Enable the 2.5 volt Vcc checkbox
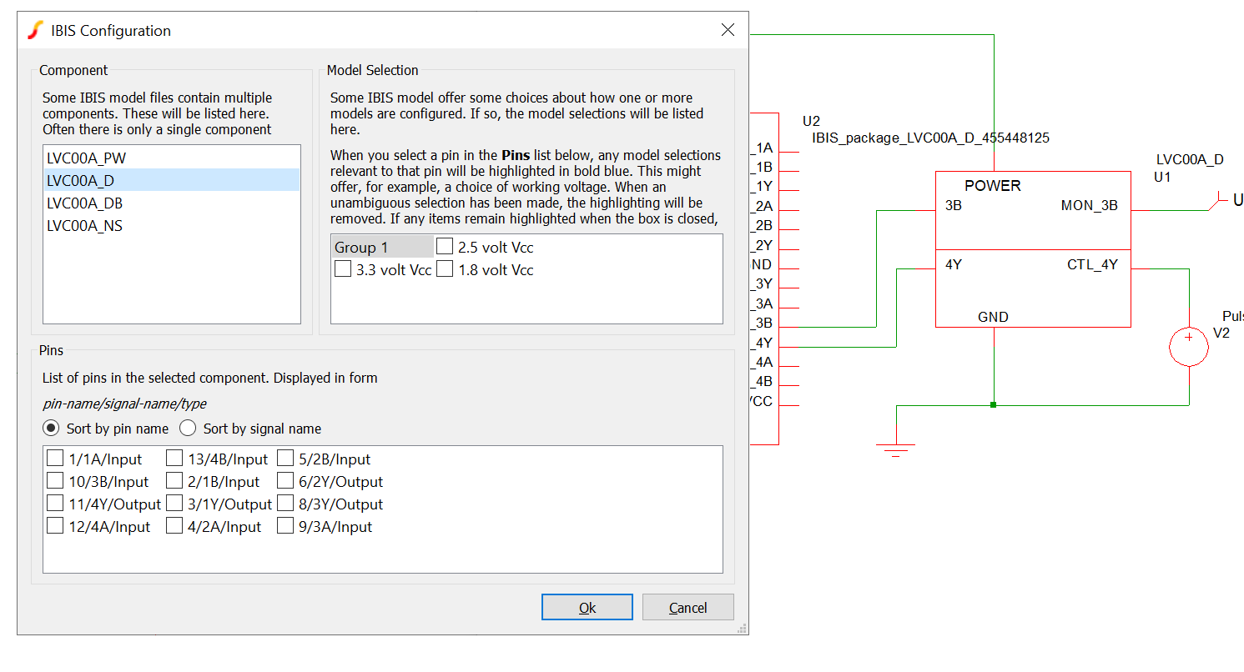The height and width of the screenshot is (672, 1244). tap(446, 247)
